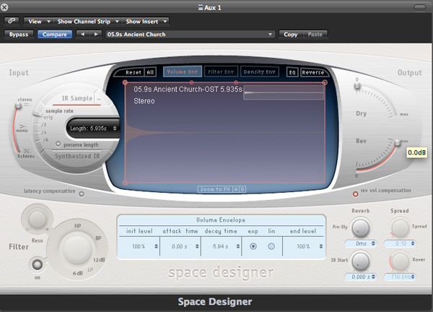Image resolution: width=433 pixels, height=312 pixels.
Task: Close the Aux 1 plugin window
Action: 4,7
